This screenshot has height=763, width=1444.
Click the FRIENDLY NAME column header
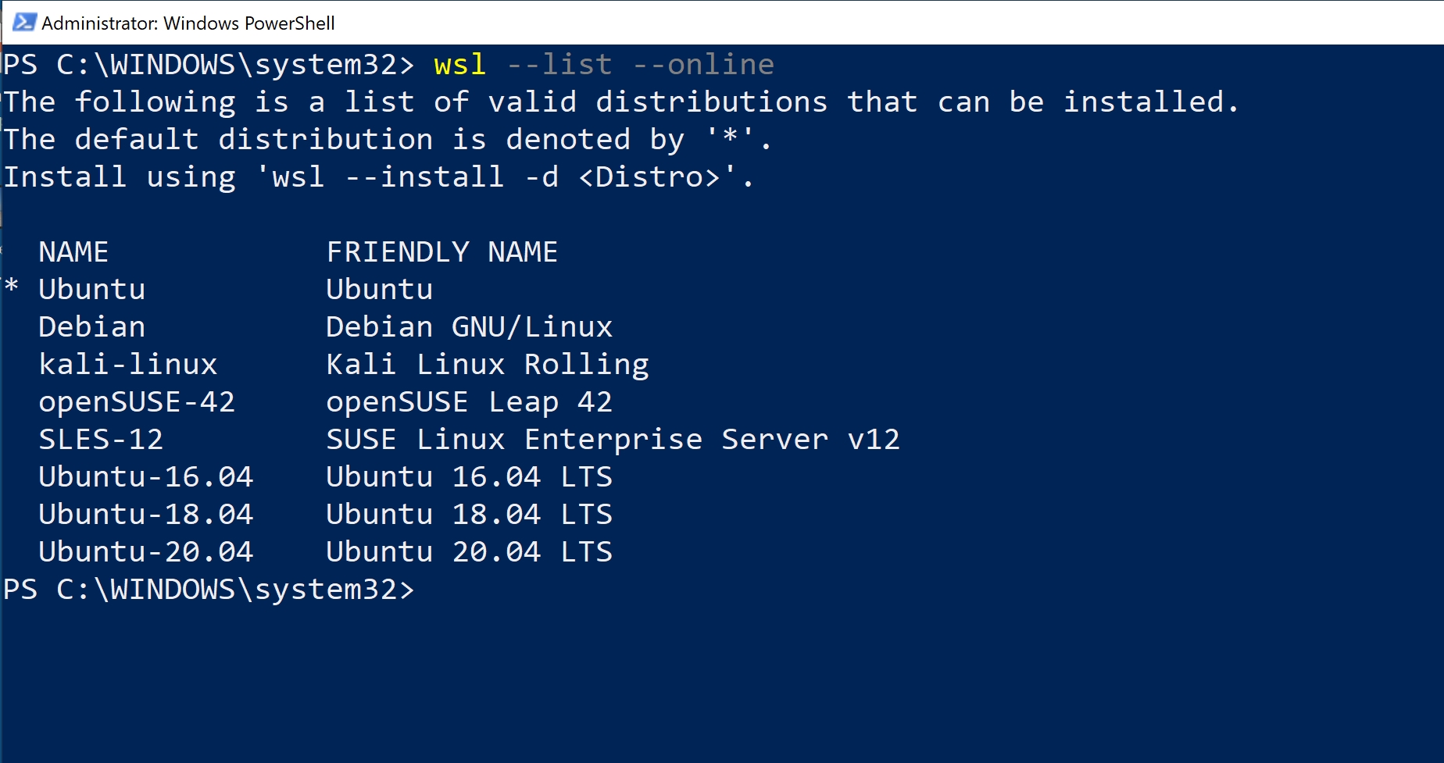point(442,252)
